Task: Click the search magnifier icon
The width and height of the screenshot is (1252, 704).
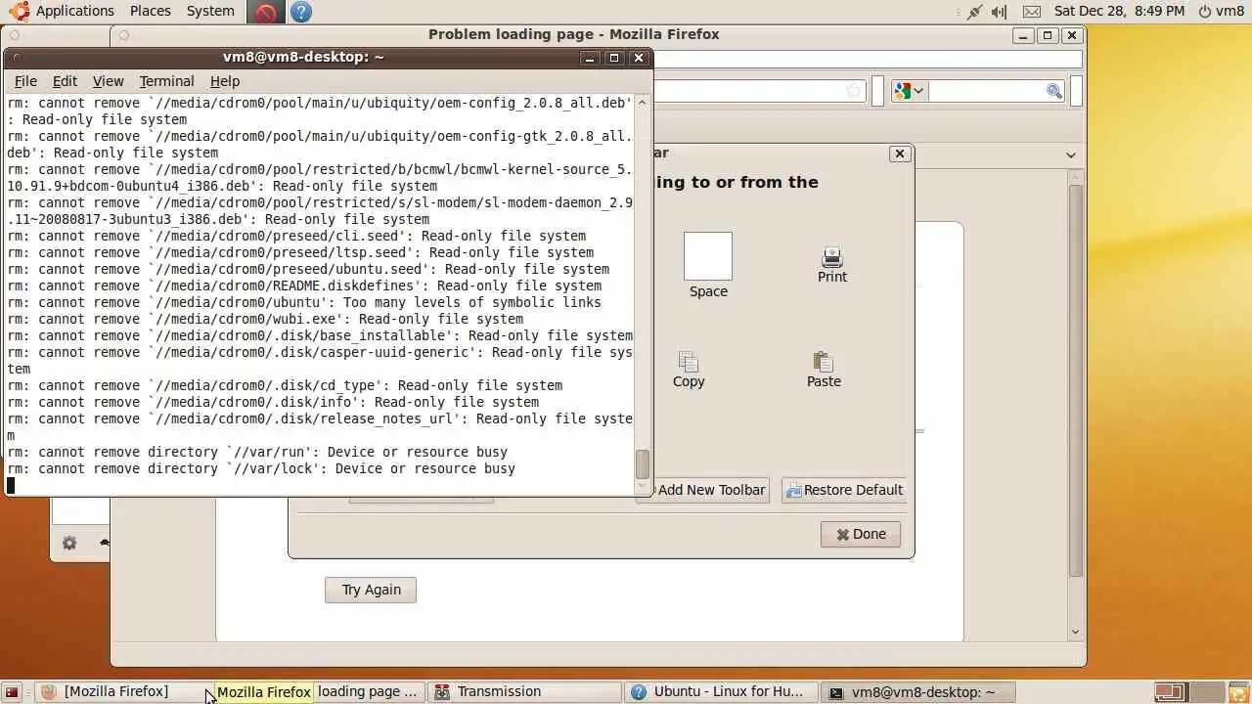Action: click(1053, 91)
